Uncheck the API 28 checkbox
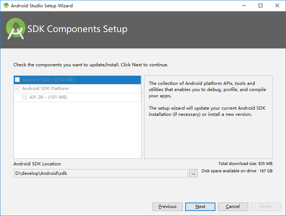286x216 pixels. click(24, 97)
